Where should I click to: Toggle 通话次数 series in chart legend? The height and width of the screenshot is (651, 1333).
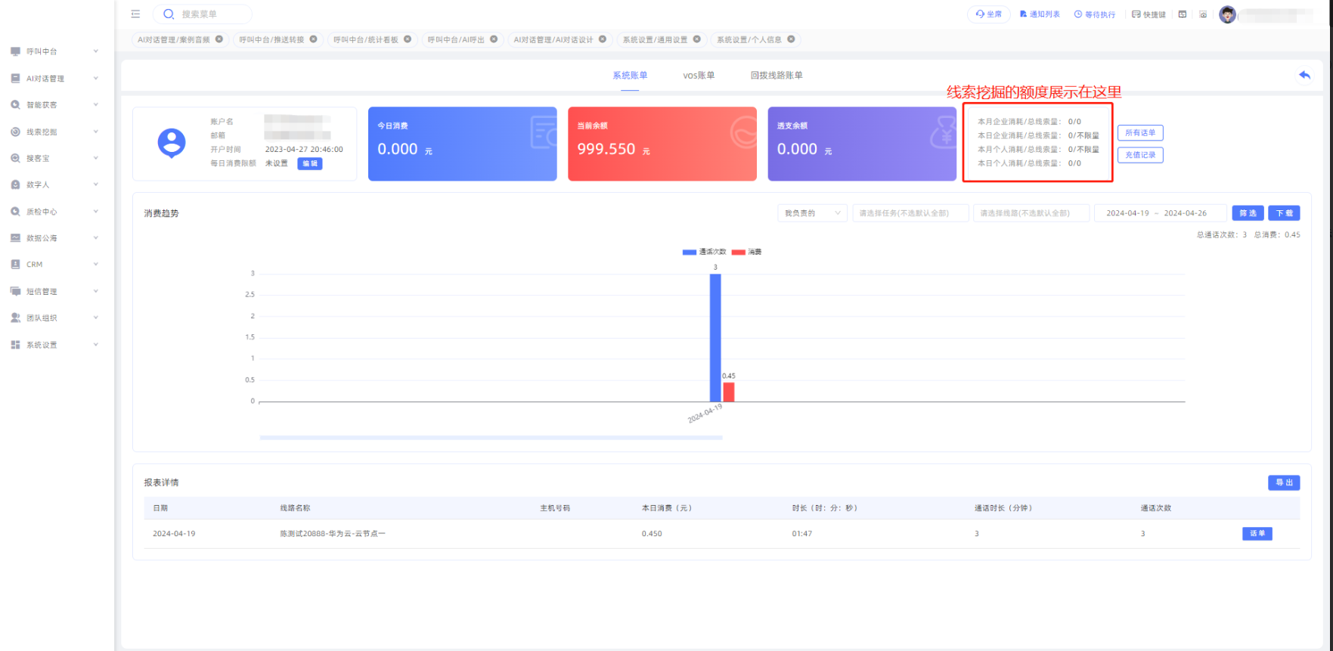tap(704, 252)
